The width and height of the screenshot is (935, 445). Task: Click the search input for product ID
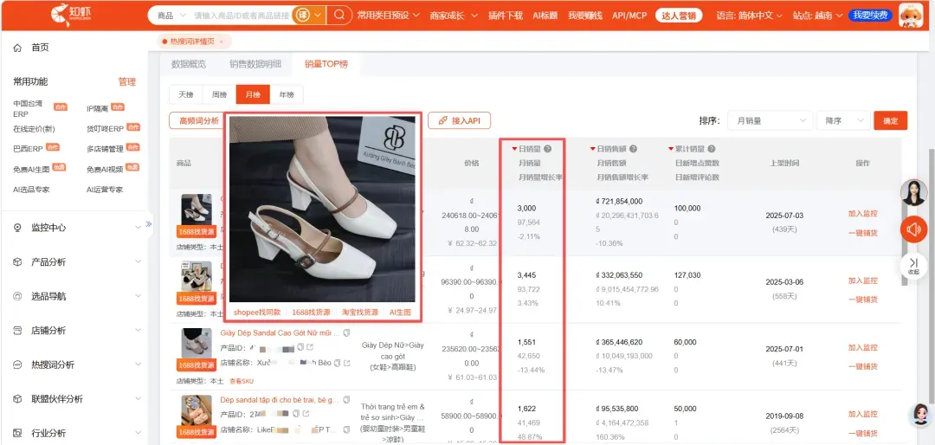[242, 15]
